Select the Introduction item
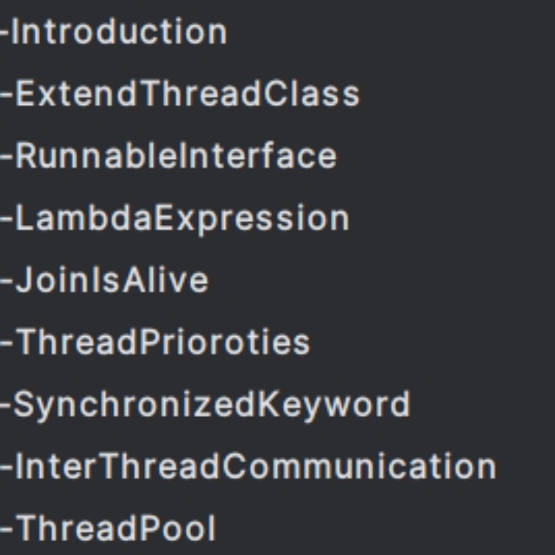Screen dimensions: 555x555 (119, 32)
